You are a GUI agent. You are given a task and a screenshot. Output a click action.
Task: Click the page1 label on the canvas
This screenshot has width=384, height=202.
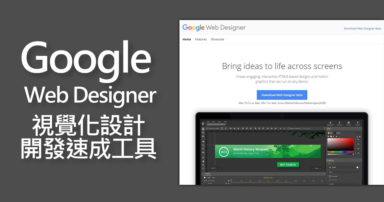[x=213, y=168]
